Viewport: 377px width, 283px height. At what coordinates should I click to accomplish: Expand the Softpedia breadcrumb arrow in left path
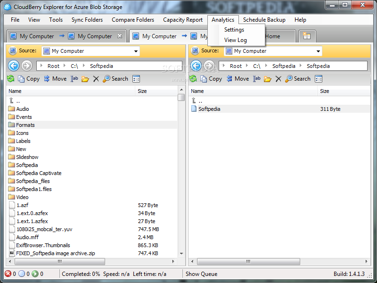click(x=84, y=66)
